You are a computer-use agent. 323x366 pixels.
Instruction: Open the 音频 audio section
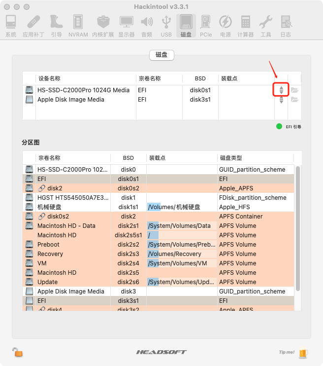(147, 26)
